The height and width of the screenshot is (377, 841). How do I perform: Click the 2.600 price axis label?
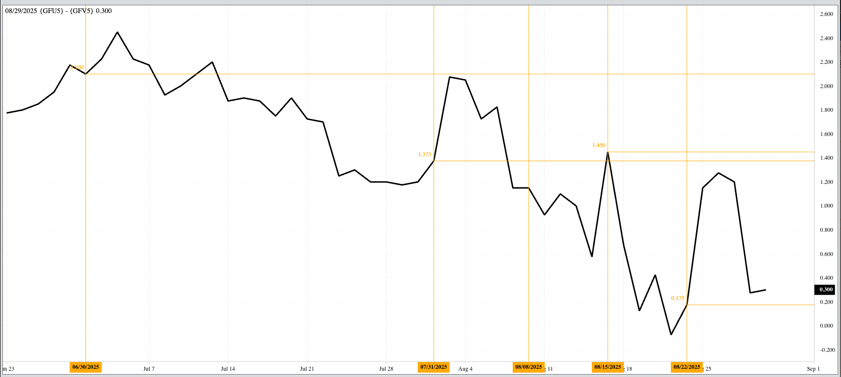tap(826, 14)
